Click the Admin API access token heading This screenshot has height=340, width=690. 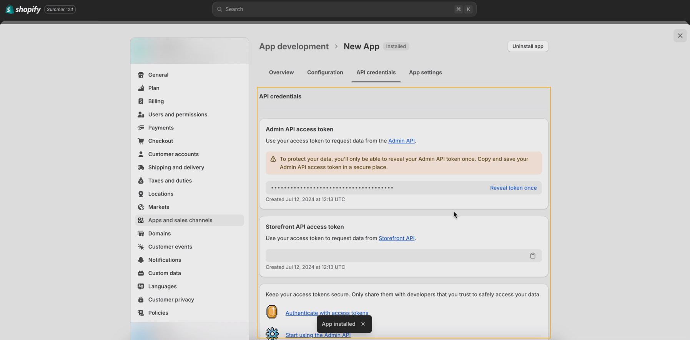(299, 129)
